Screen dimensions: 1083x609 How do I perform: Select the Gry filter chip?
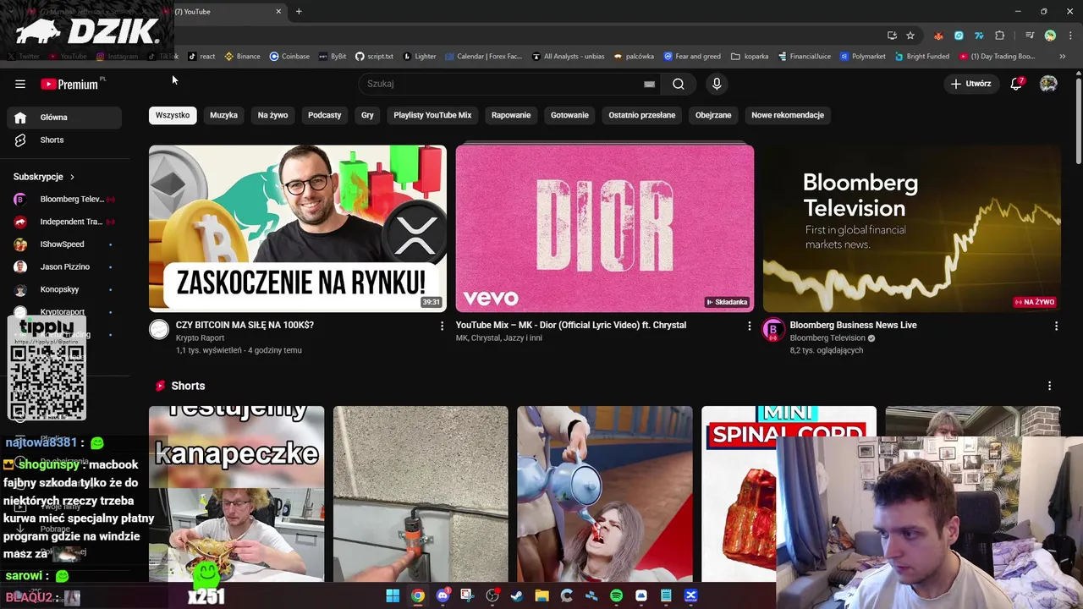coord(367,115)
